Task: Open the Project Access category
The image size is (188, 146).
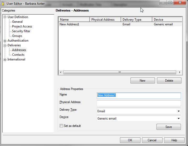Action: point(22,26)
